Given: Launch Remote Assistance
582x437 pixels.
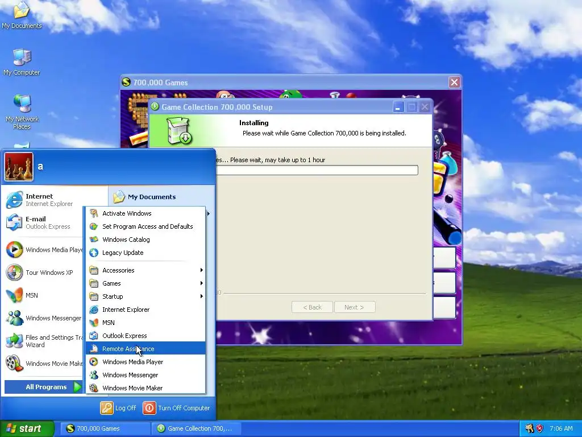Looking at the screenshot, I should pyautogui.click(x=145, y=349).
